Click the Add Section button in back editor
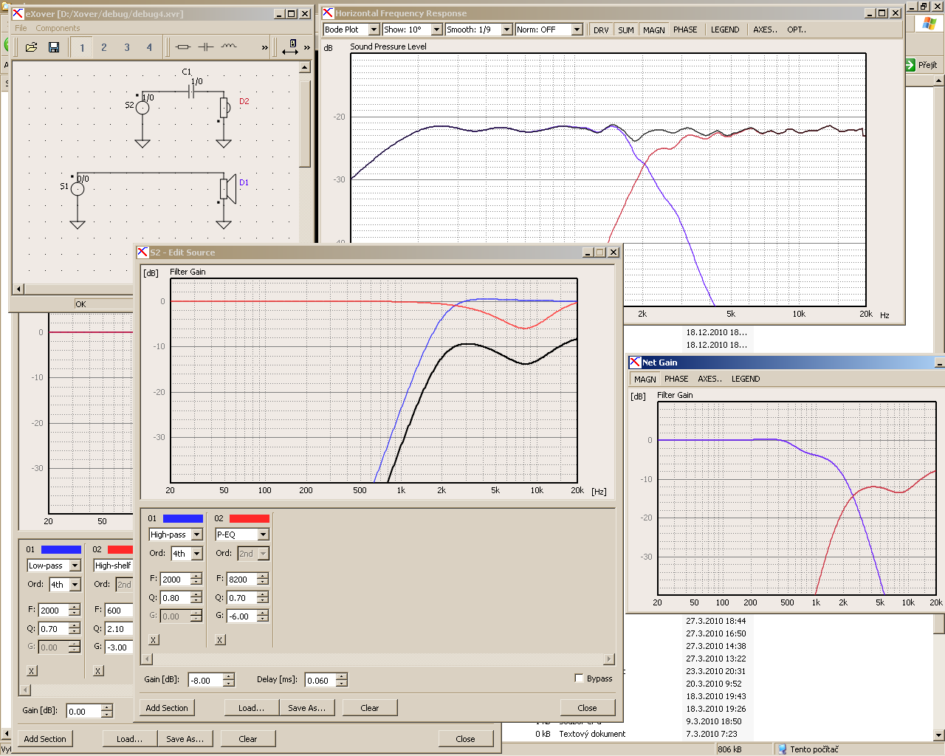This screenshot has height=756, width=945. [45, 739]
